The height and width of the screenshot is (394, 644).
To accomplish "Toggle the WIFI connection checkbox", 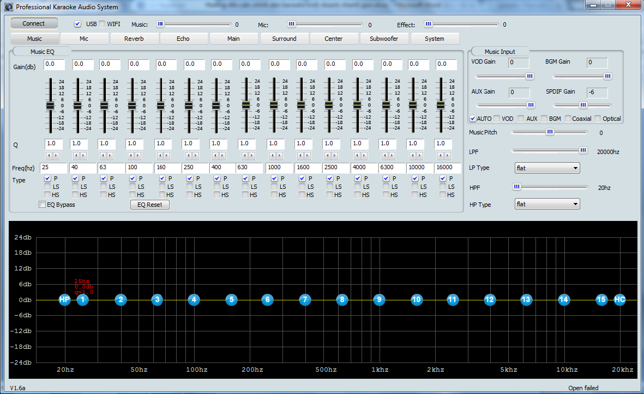I will click(x=103, y=24).
